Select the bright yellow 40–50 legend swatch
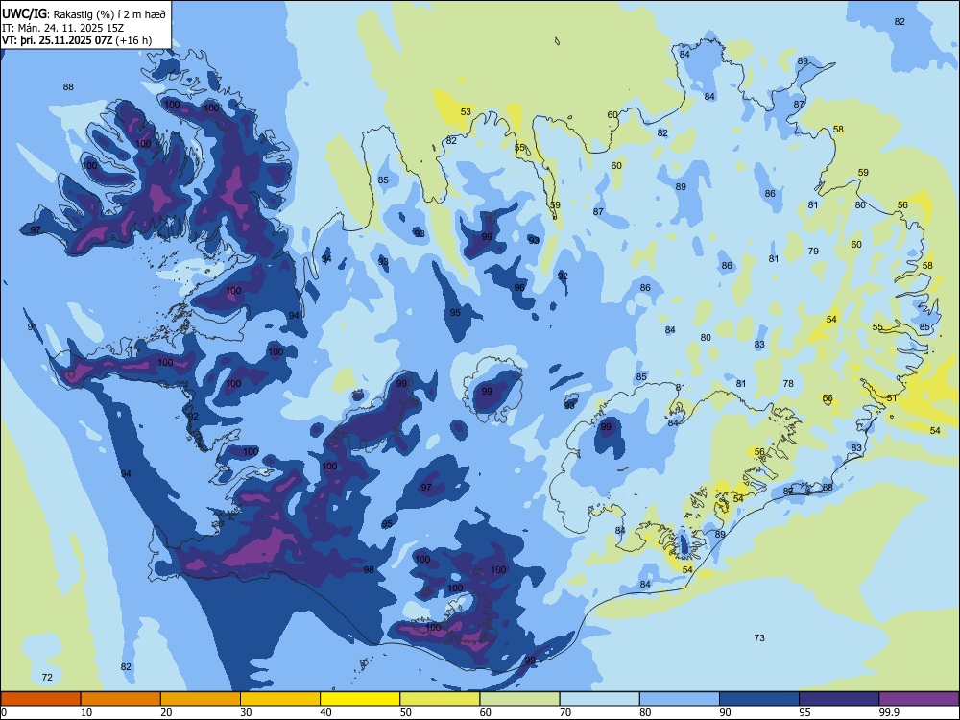The width and height of the screenshot is (960, 720). coord(360,699)
